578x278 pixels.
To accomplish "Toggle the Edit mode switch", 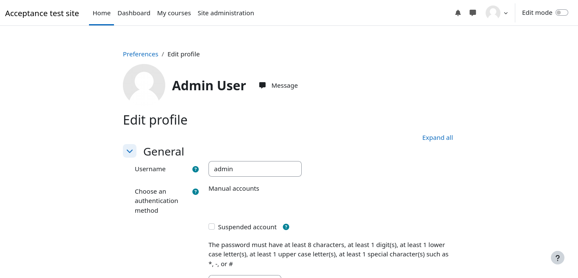I will pos(561,13).
